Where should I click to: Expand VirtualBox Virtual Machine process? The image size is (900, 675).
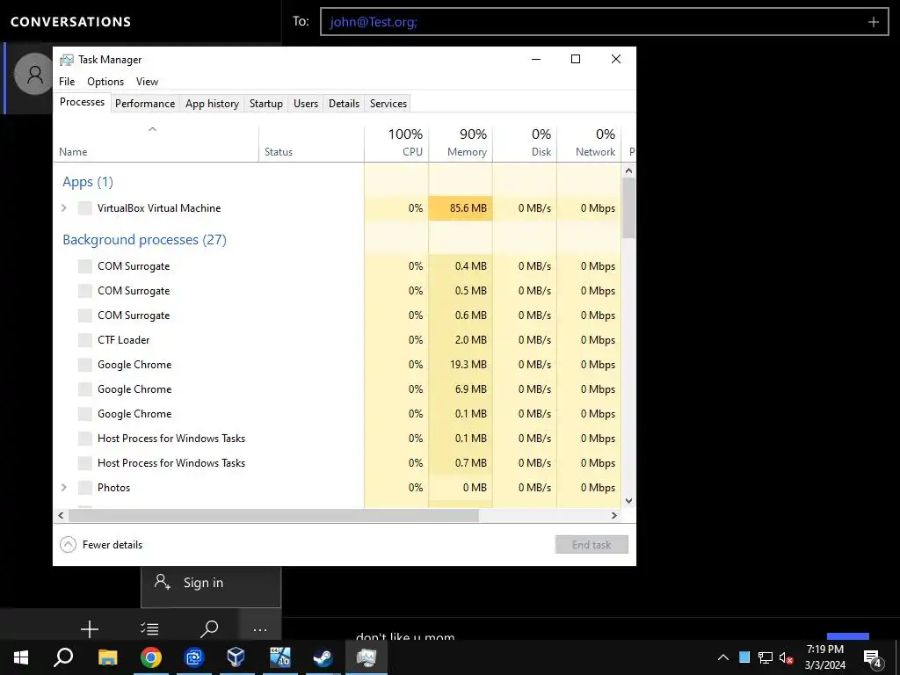pos(63,207)
